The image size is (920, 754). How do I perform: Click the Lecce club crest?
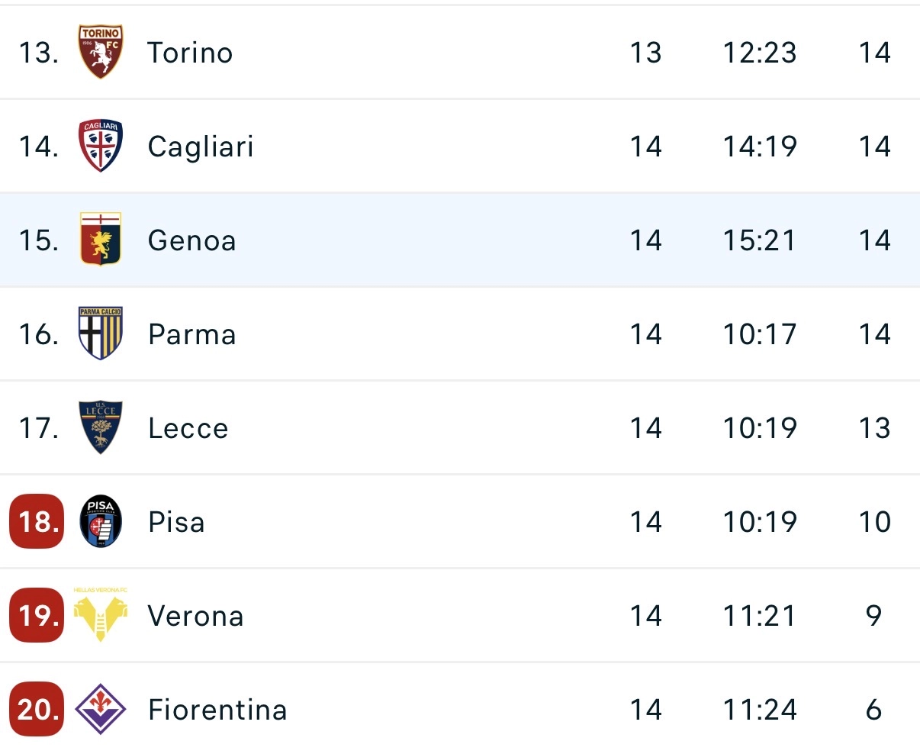pos(101,427)
